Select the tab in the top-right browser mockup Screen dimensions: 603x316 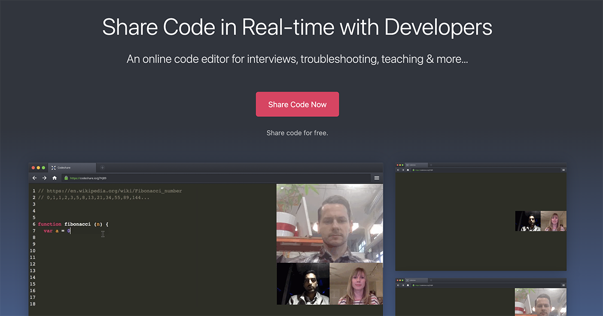[x=412, y=165]
